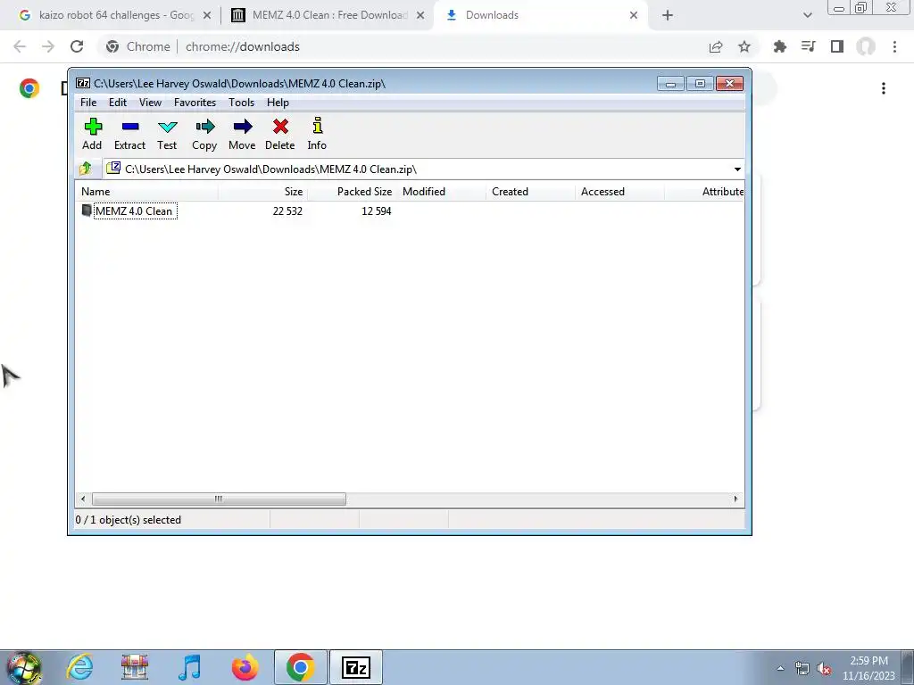Image resolution: width=914 pixels, height=685 pixels.
Task: Sort by the Size column header
Action: pyautogui.click(x=263, y=192)
